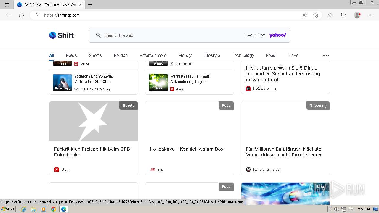Click the volume tray icon
Viewport: 379px width, 213px height.
tap(337, 209)
